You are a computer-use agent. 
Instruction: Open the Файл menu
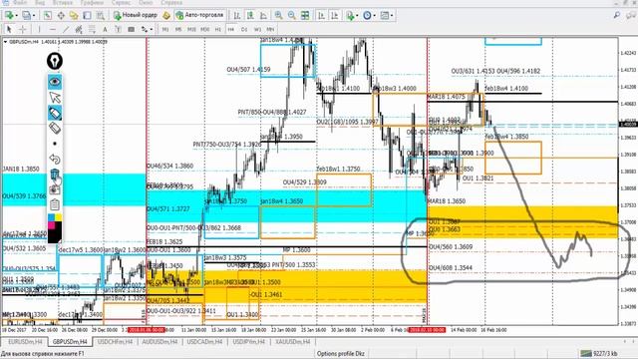coord(20,3)
